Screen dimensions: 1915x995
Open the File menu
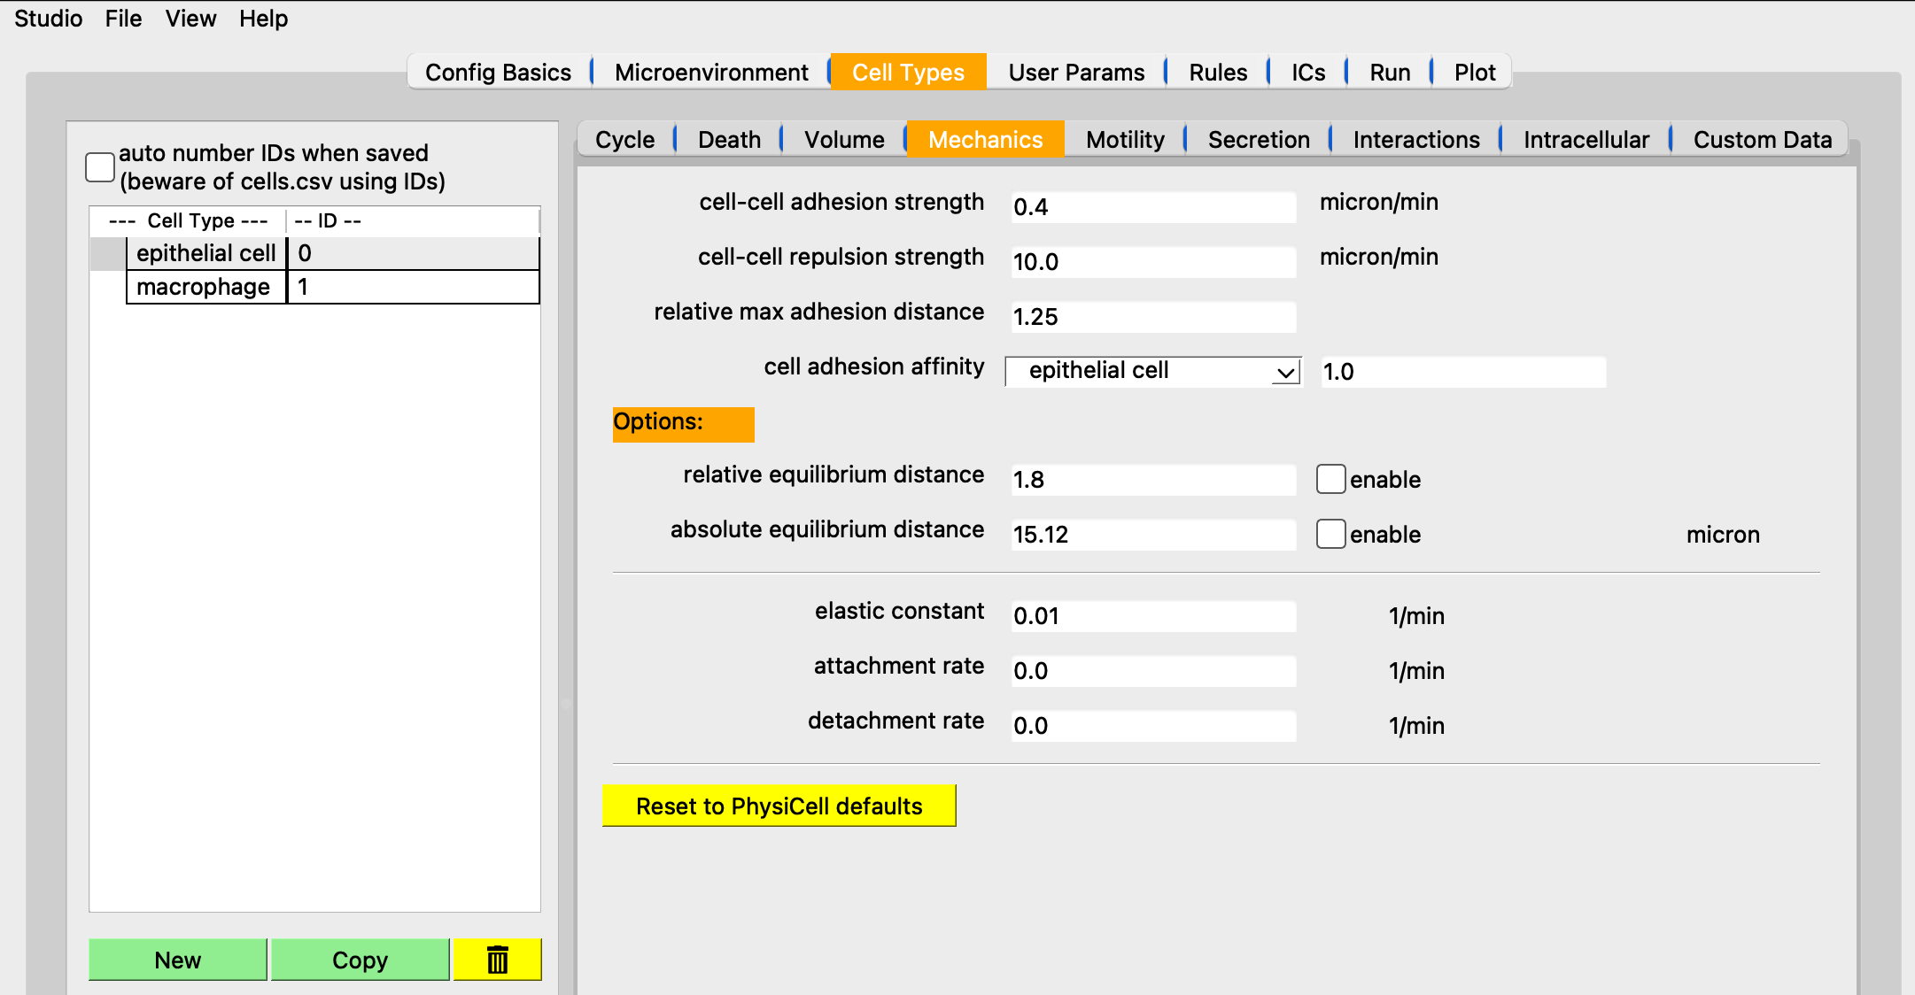[x=123, y=19]
